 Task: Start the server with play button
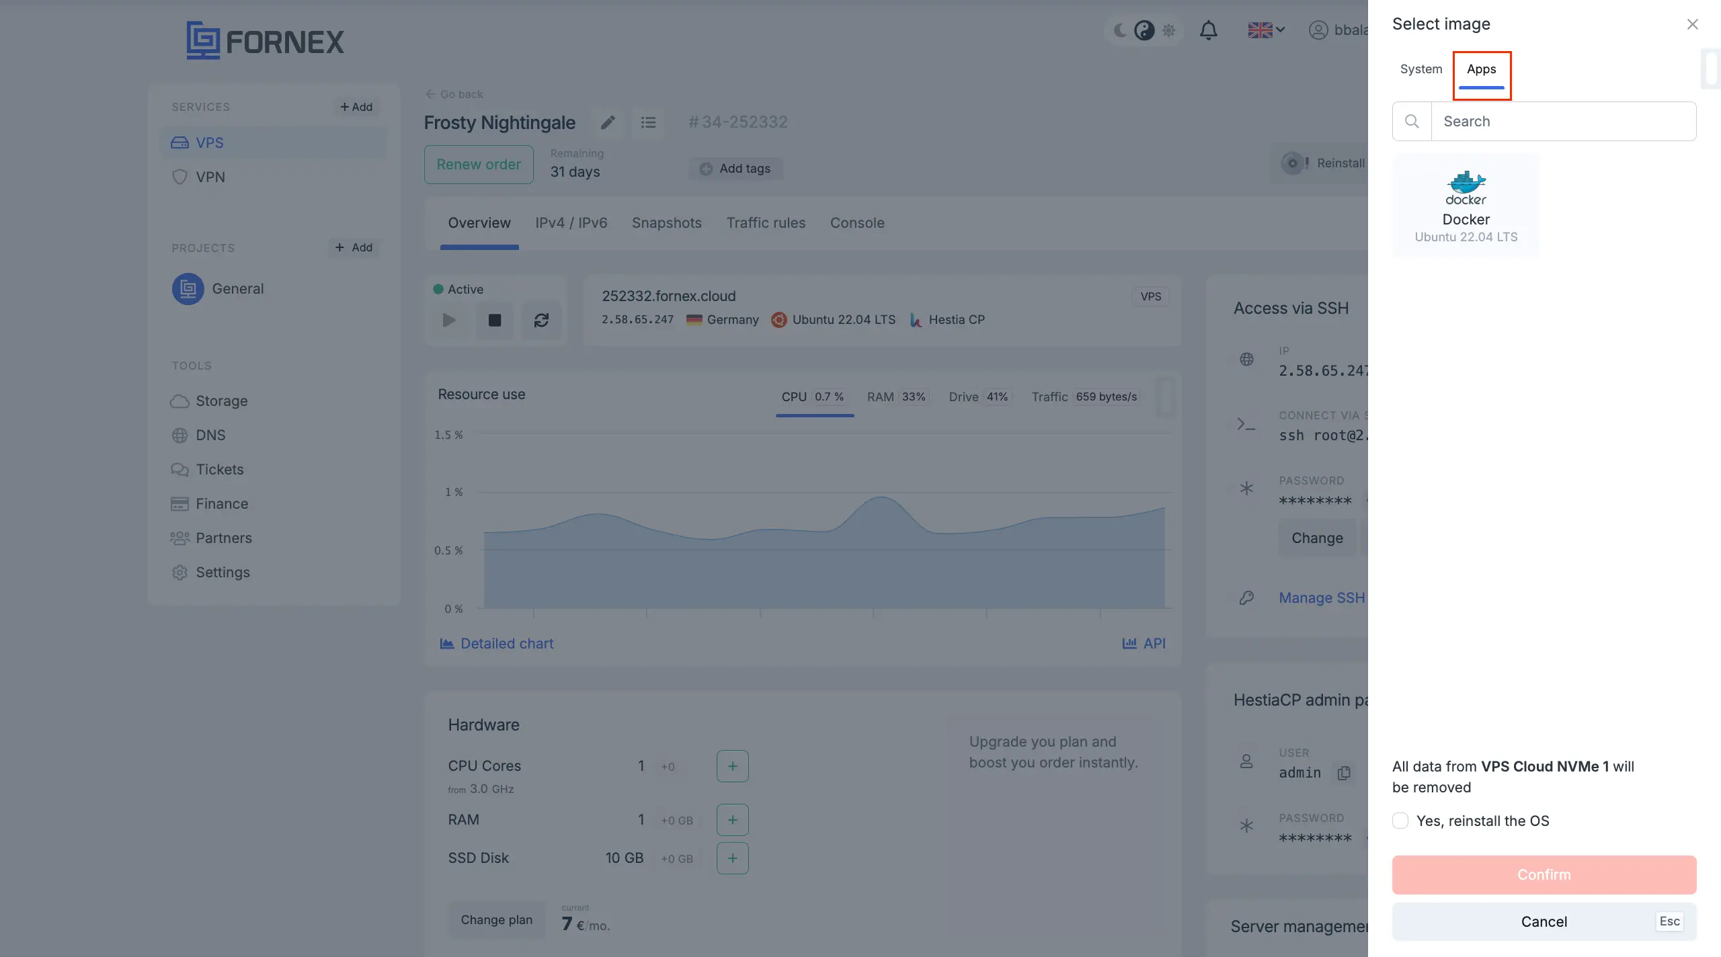tap(449, 320)
